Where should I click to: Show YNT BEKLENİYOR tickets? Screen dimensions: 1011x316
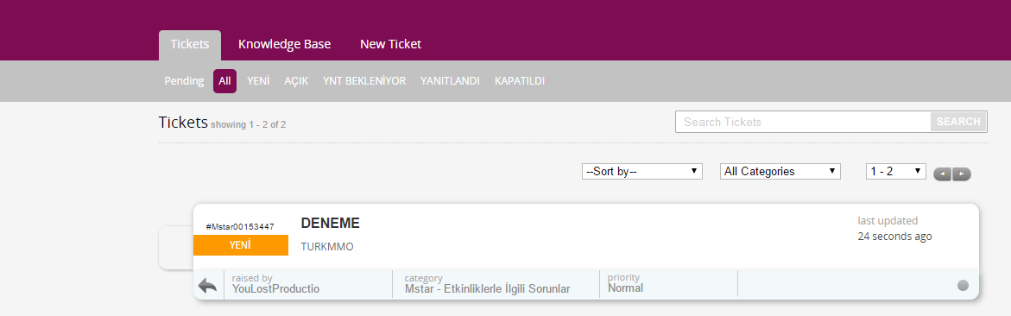point(364,81)
